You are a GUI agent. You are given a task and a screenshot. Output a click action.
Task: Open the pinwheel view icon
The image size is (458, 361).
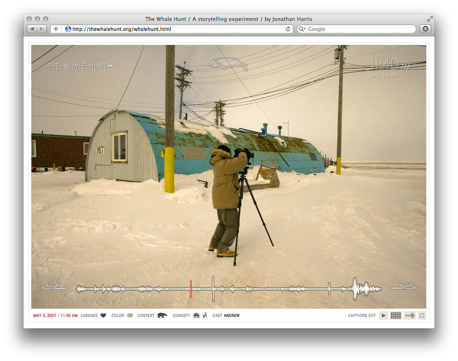pyautogui.click(x=422, y=316)
